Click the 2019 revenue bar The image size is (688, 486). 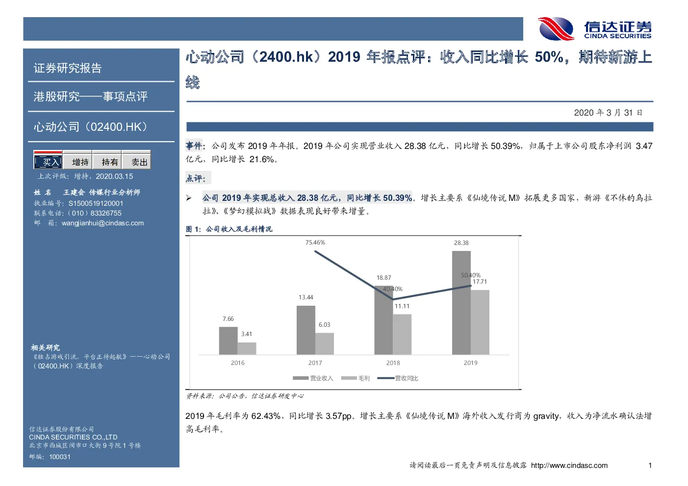tap(461, 303)
